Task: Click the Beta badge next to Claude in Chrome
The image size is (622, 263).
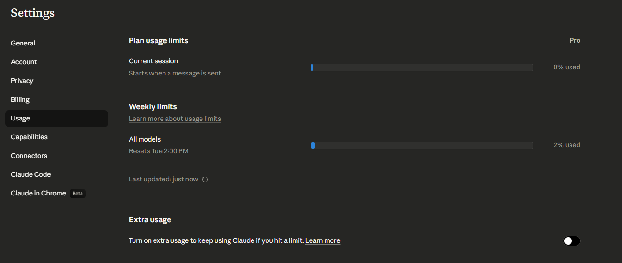Action: point(78,194)
